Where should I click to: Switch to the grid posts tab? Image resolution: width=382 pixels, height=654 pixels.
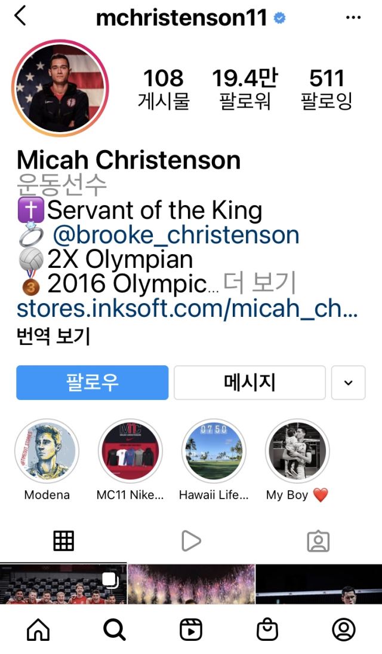[64, 541]
